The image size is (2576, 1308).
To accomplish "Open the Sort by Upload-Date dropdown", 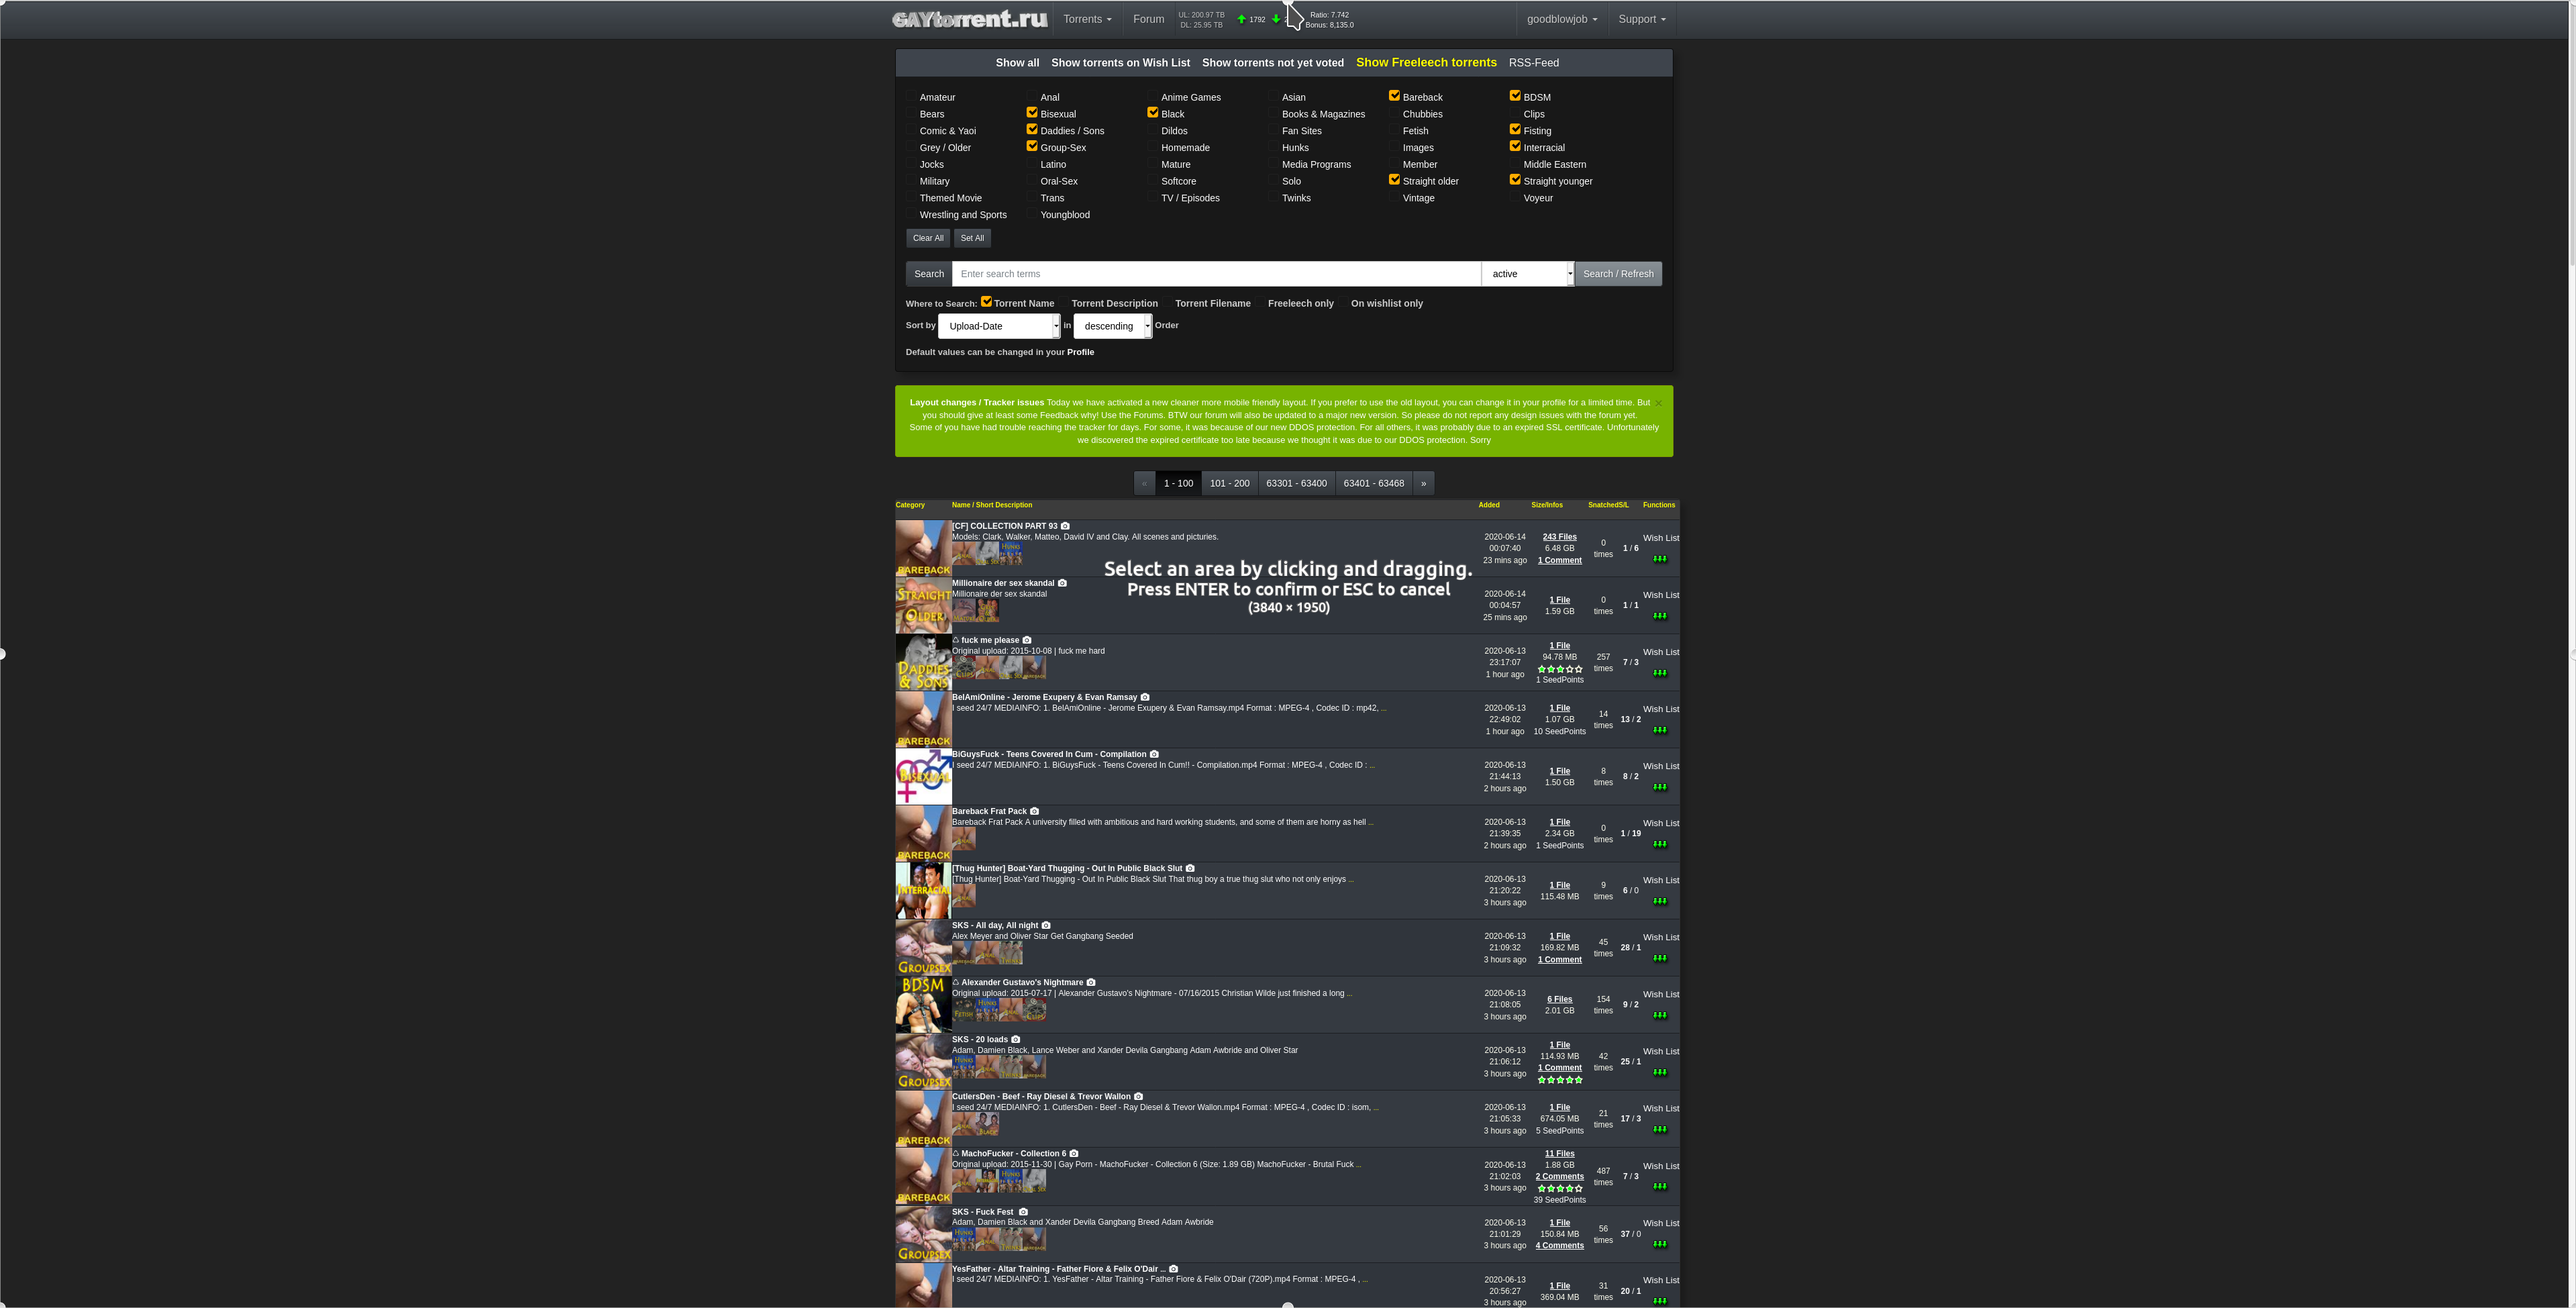I will (998, 326).
